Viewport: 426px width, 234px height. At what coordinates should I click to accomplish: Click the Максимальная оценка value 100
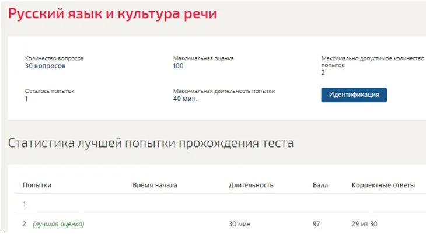click(178, 66)
